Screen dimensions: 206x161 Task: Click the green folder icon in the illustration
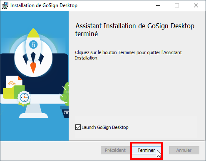click(14, 92)
